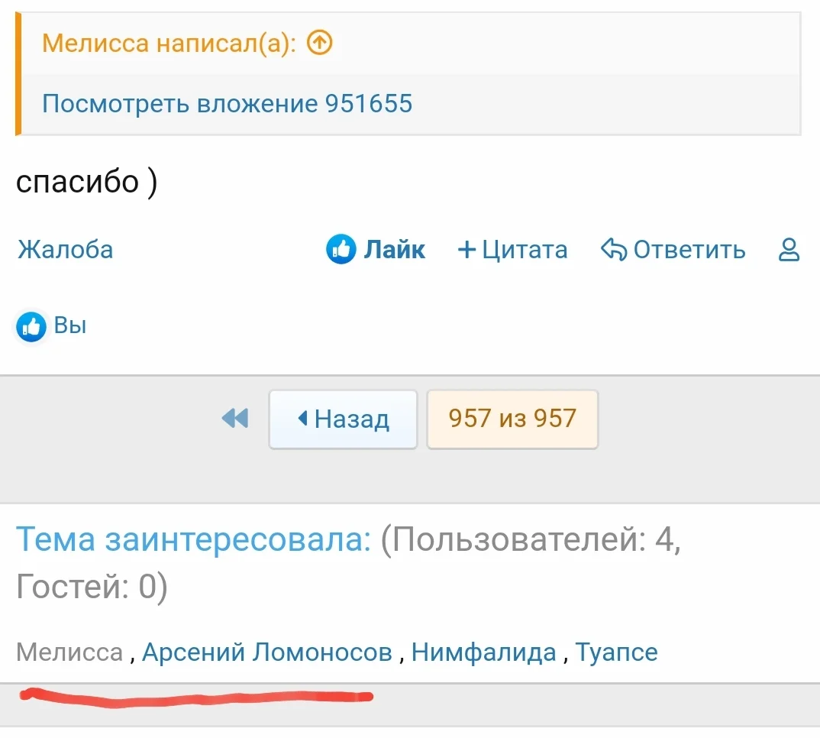Open Туапсе user profile
820x738 pixels.
click(x=616, y=652)
